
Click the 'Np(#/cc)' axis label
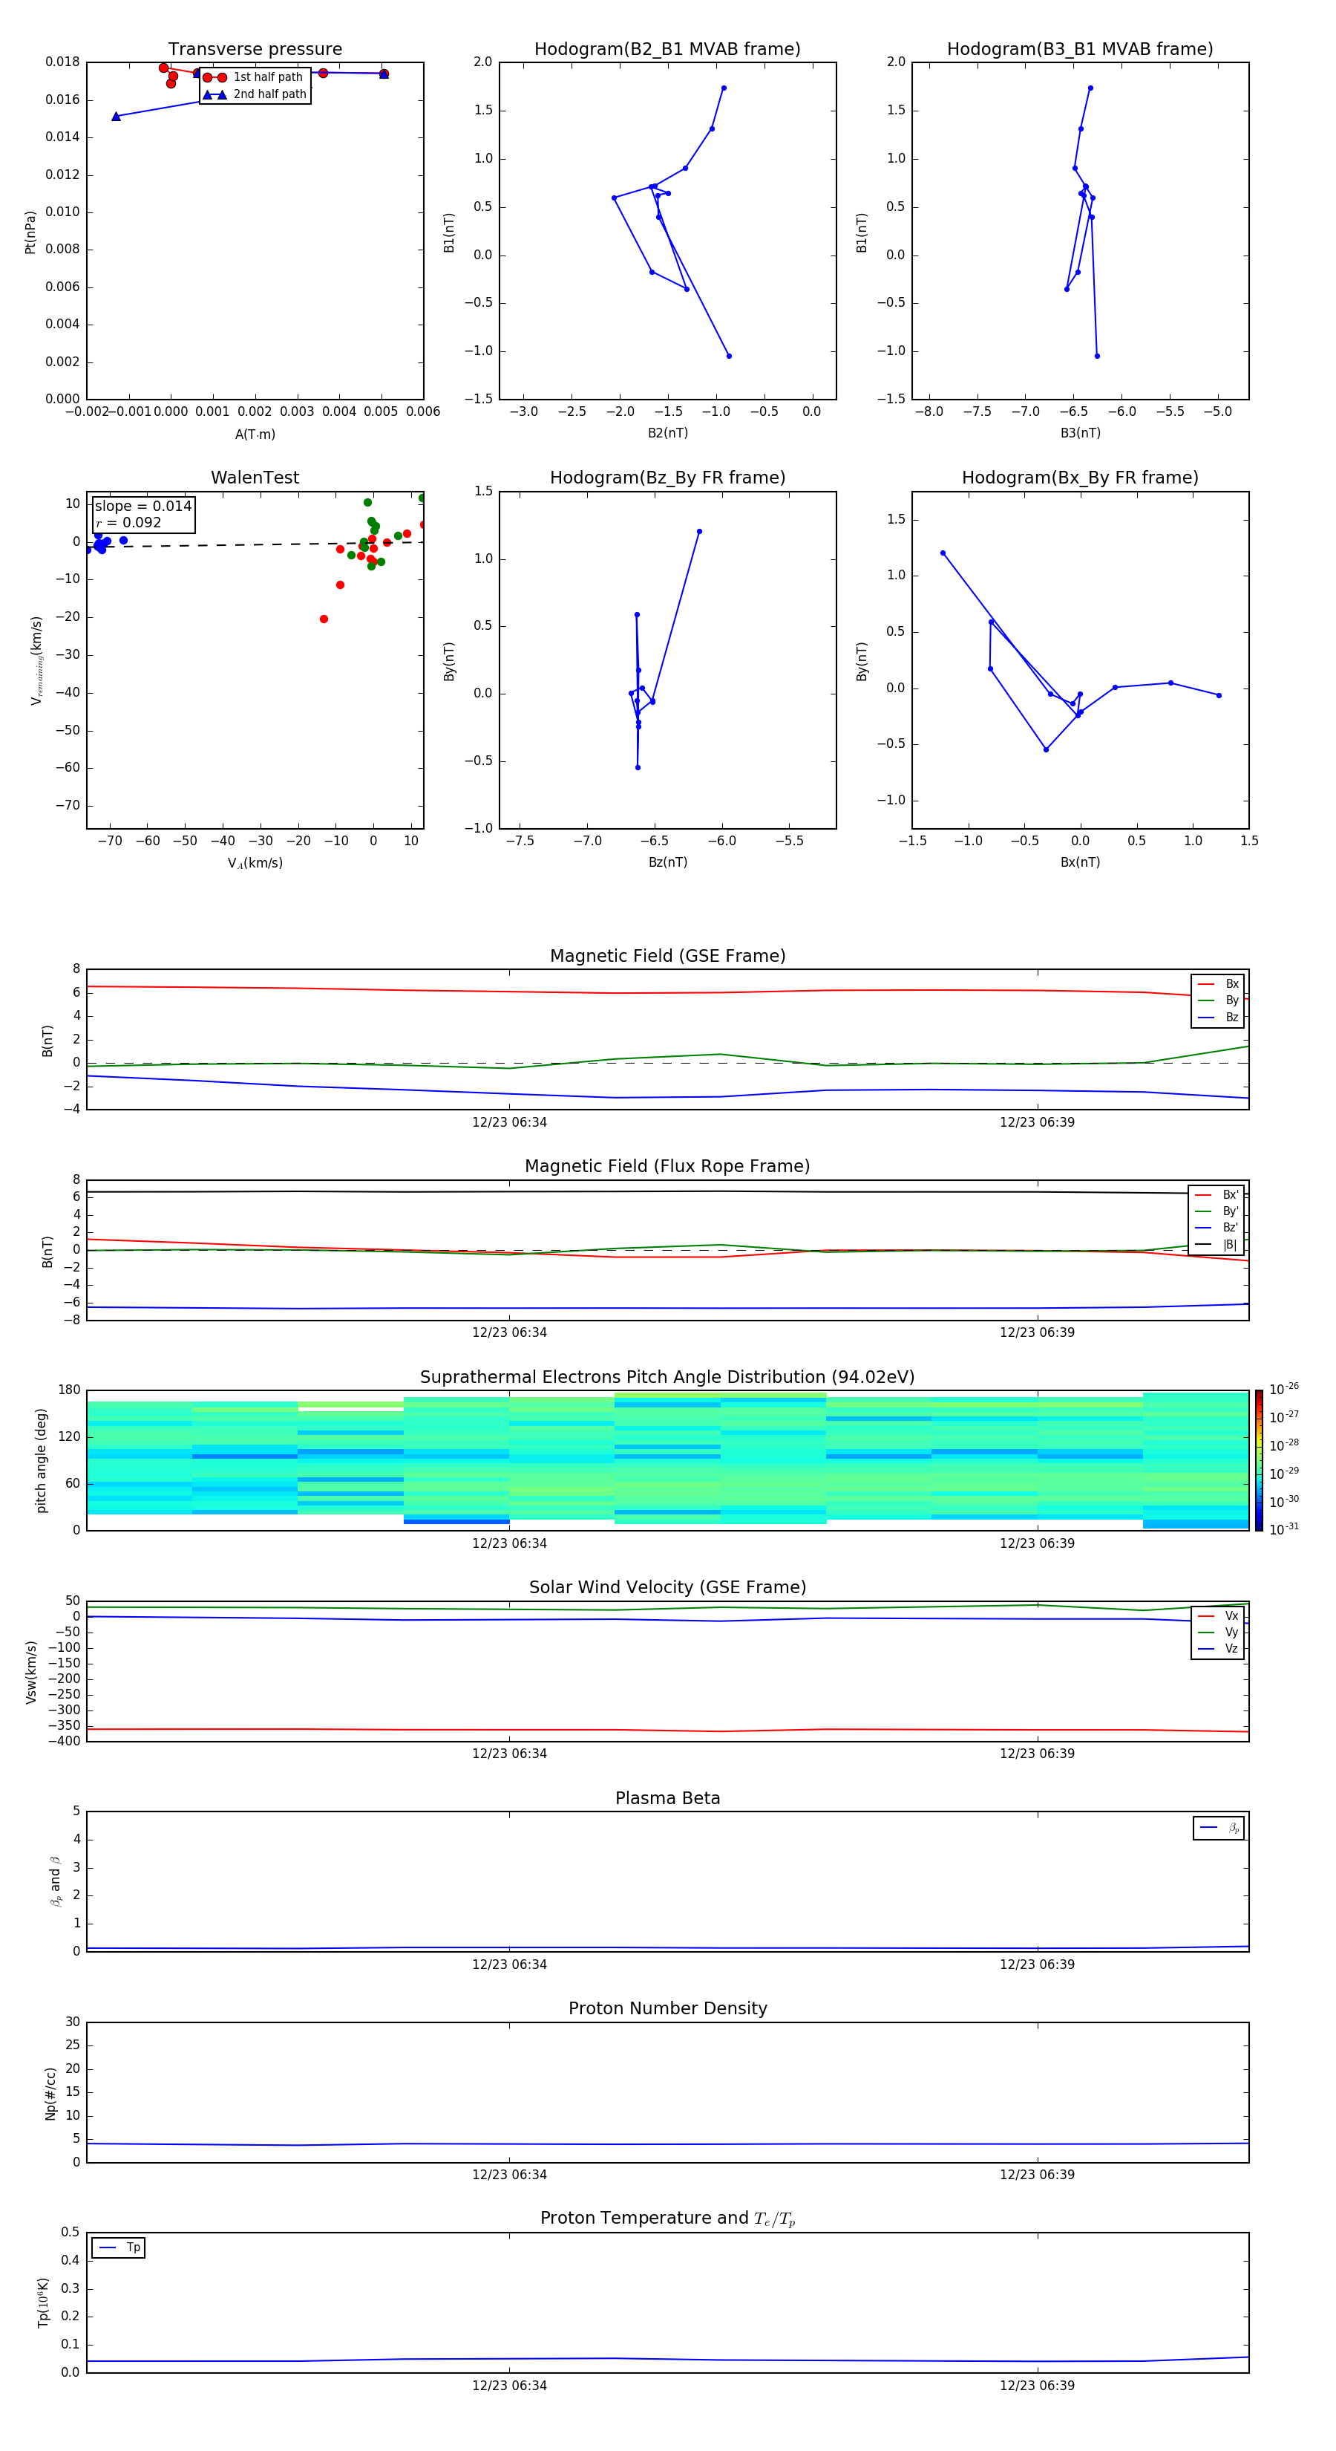pyautogui.click(x=50, y=2093)
